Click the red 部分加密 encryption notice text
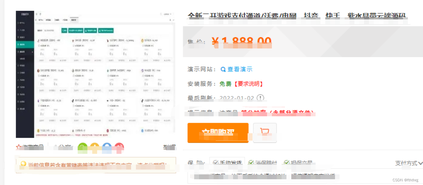The height and width of the screenshot is (185, 423). 278,113
